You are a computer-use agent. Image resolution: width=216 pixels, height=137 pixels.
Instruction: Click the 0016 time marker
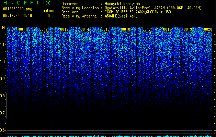point(126,29)
